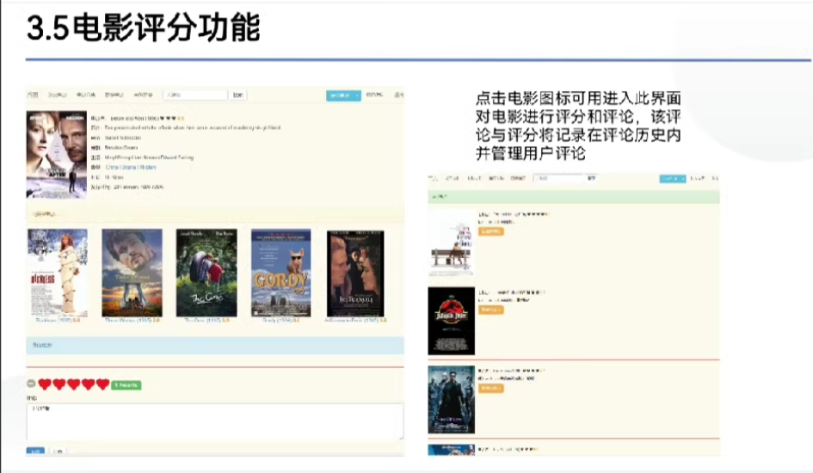This screenshot has height=473, width=813.
Task: Open the fifth nav item in the left page navbar
Action: click(143, 95)
